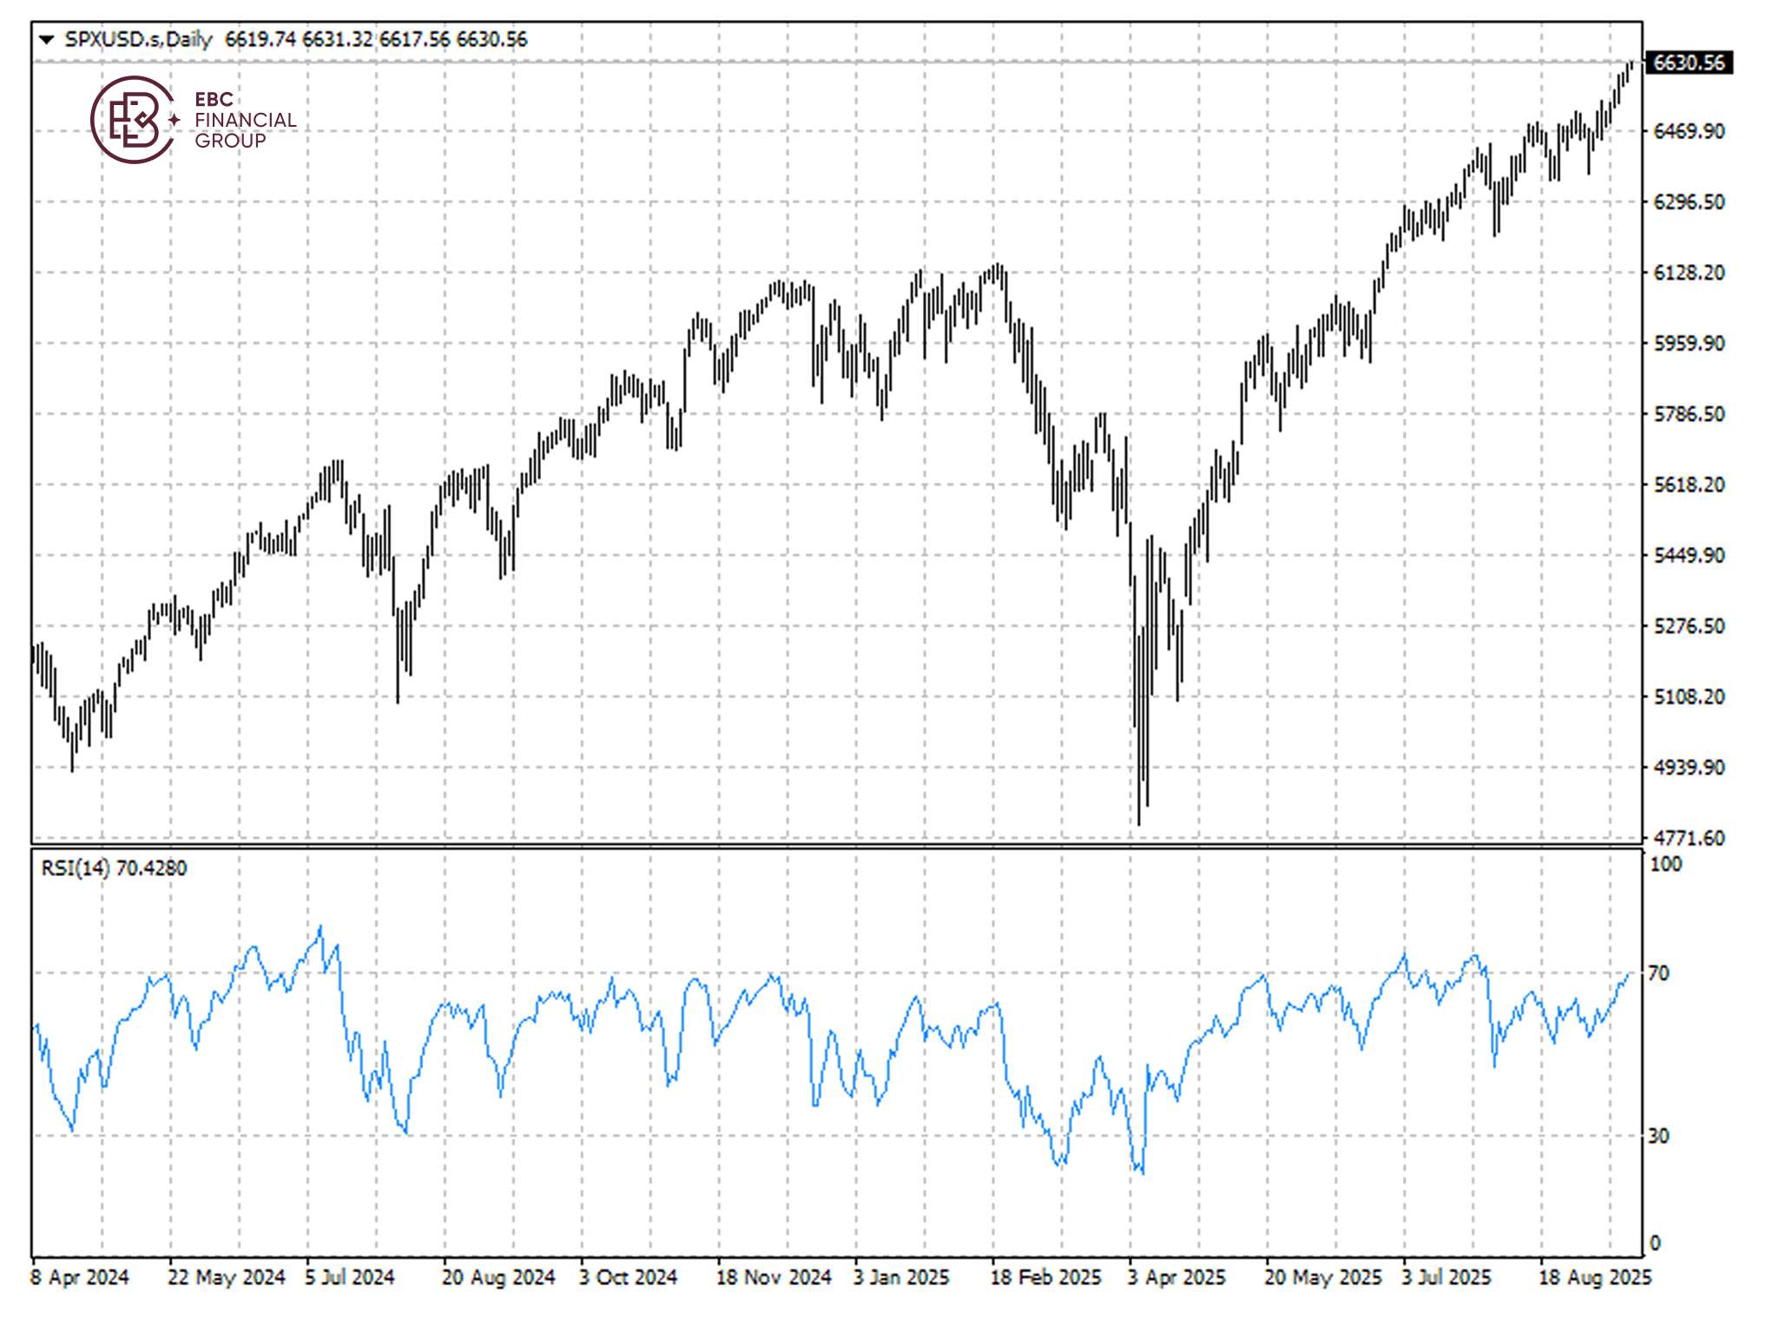The image size is (1766, 1318).
Task: Click the 5 Jul 2024 date label
Action: point(350,1277)
